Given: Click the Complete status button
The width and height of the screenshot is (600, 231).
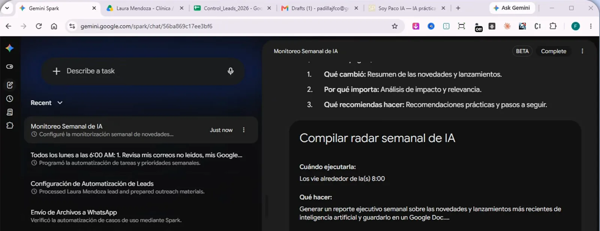Looking at the screenshot, I should tap(553, 51).
